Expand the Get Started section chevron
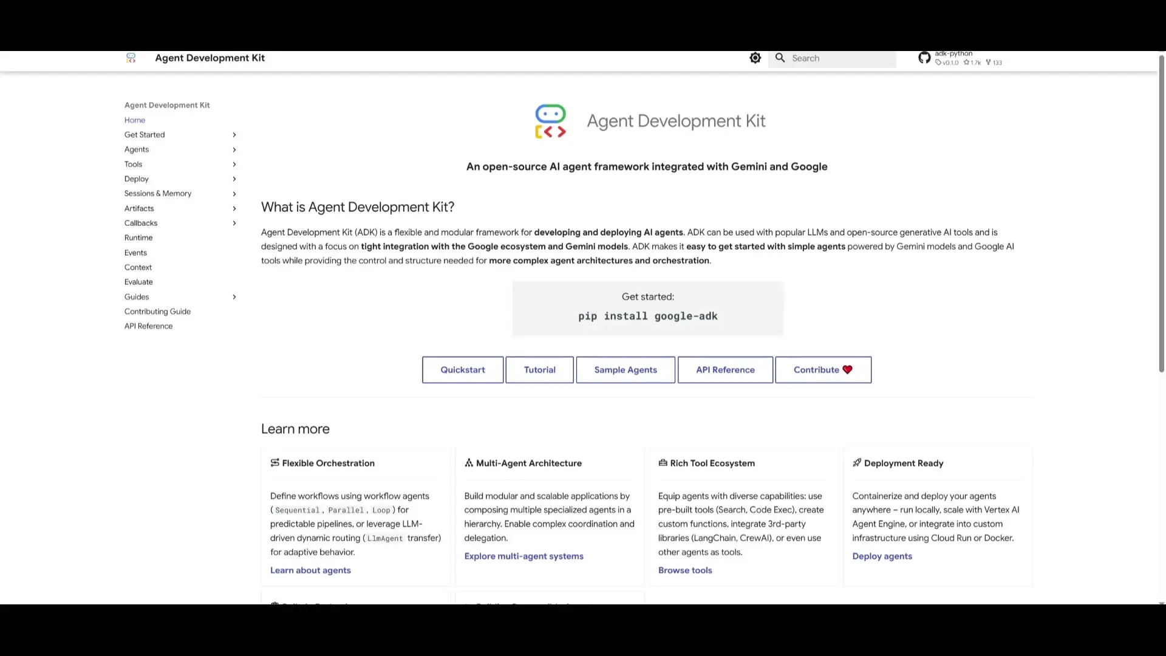The image size is (1166, 656). [234, 135]
